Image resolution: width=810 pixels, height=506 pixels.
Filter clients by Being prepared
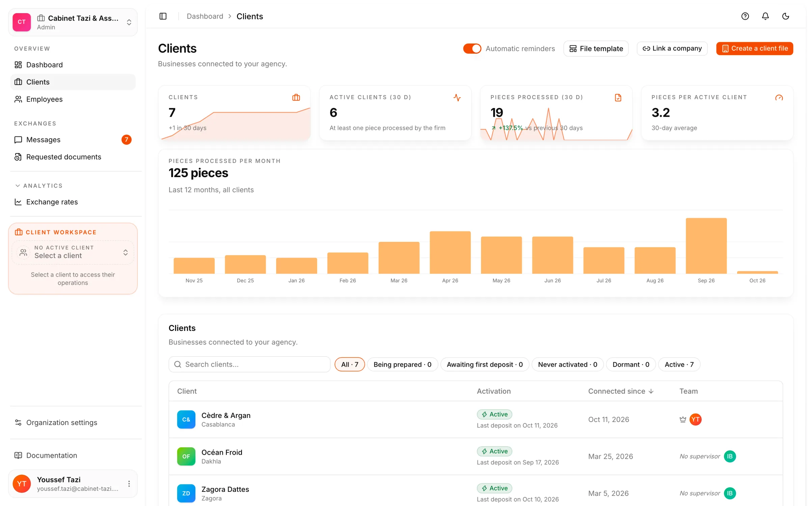(x=402, y=364)
